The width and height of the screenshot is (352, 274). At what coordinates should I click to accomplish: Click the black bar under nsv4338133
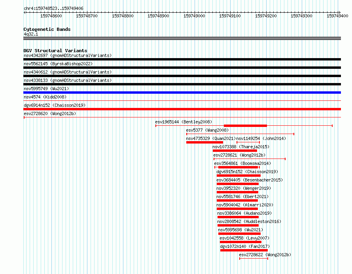click(x=182, y=84)
